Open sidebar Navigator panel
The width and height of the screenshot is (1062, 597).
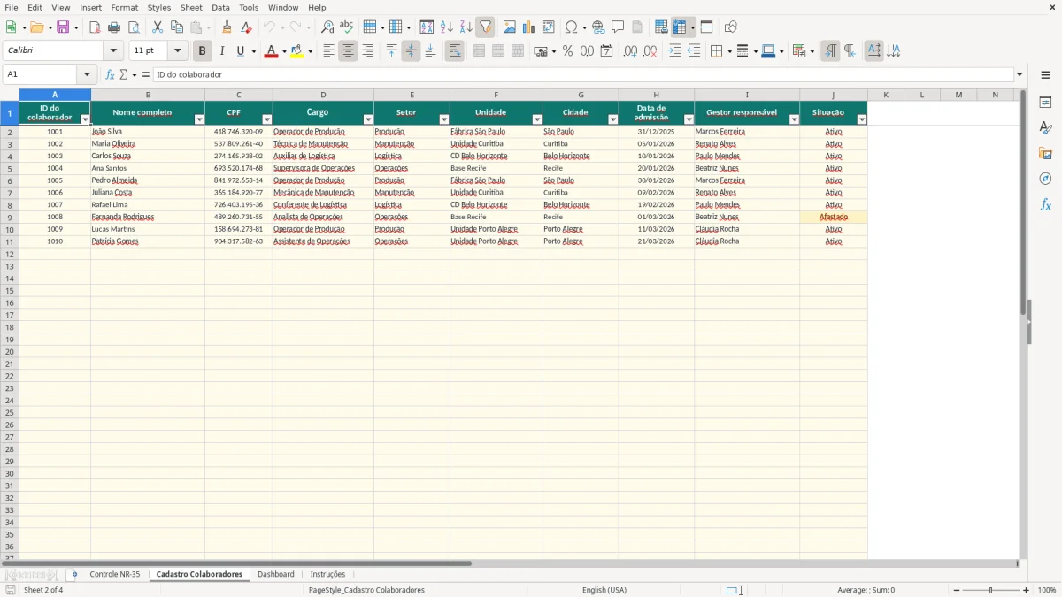point(1045,179)
